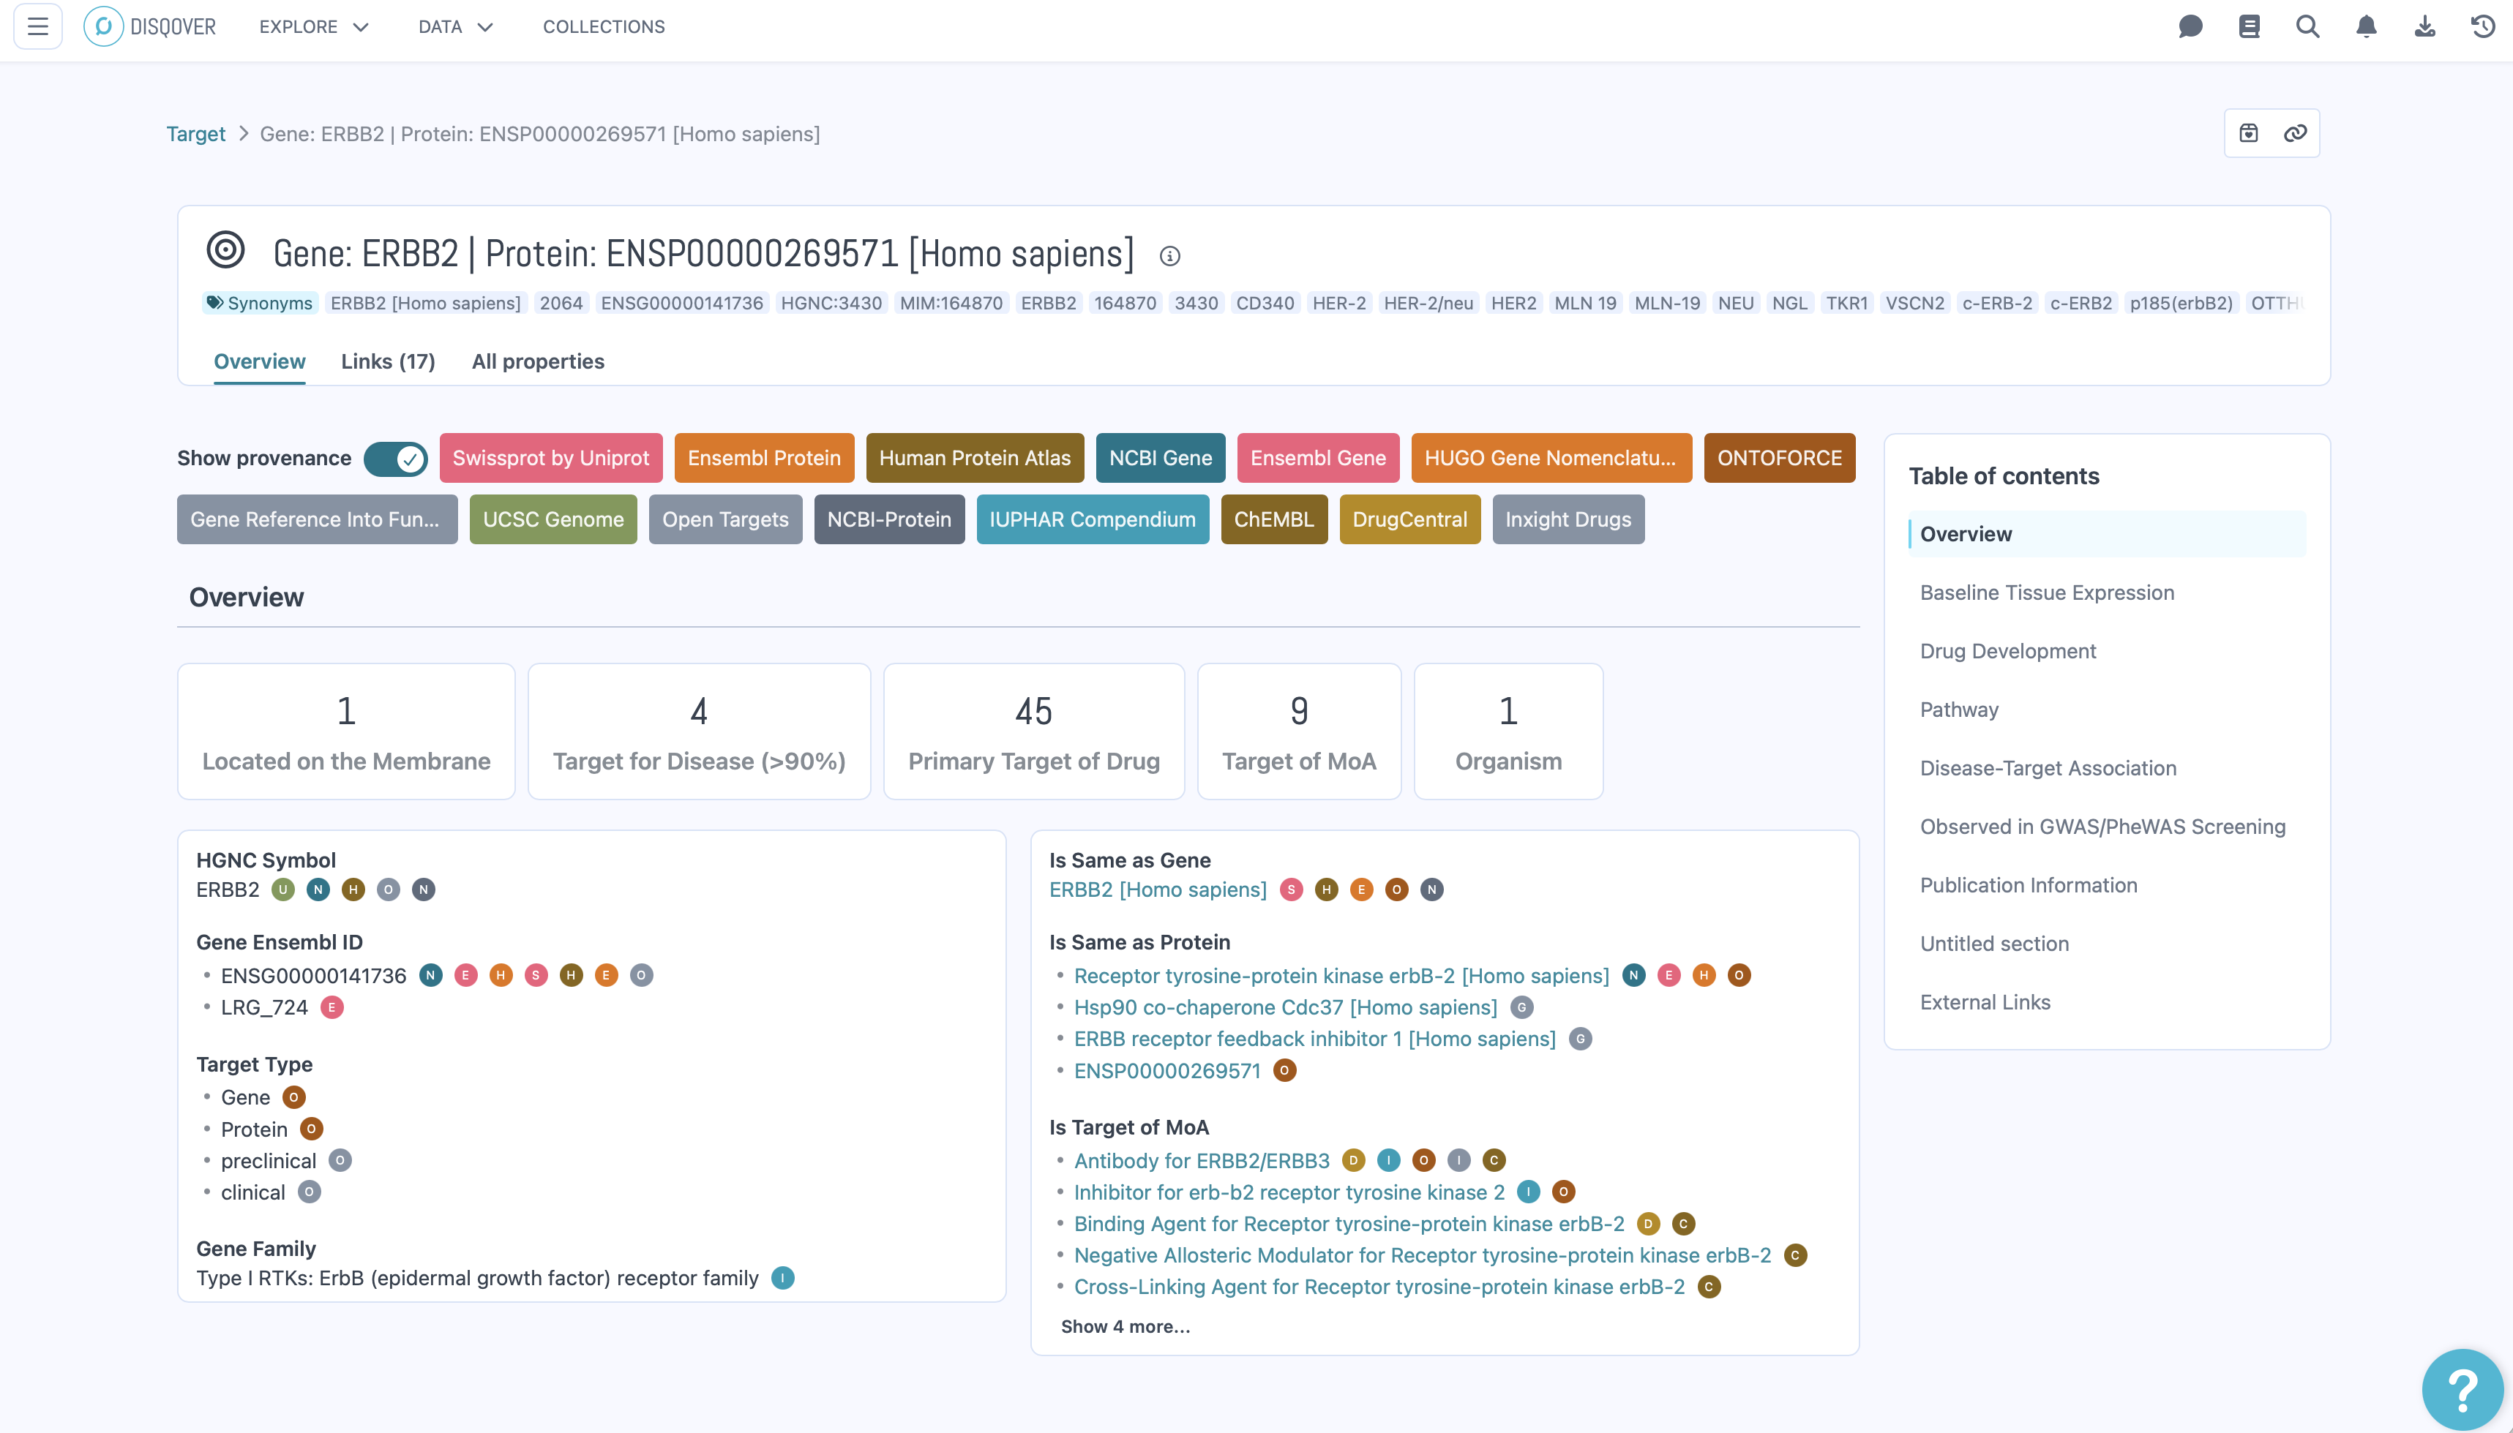Expand the EXPLORE dropdown
2513x1433 pixels.
point(314,26)
